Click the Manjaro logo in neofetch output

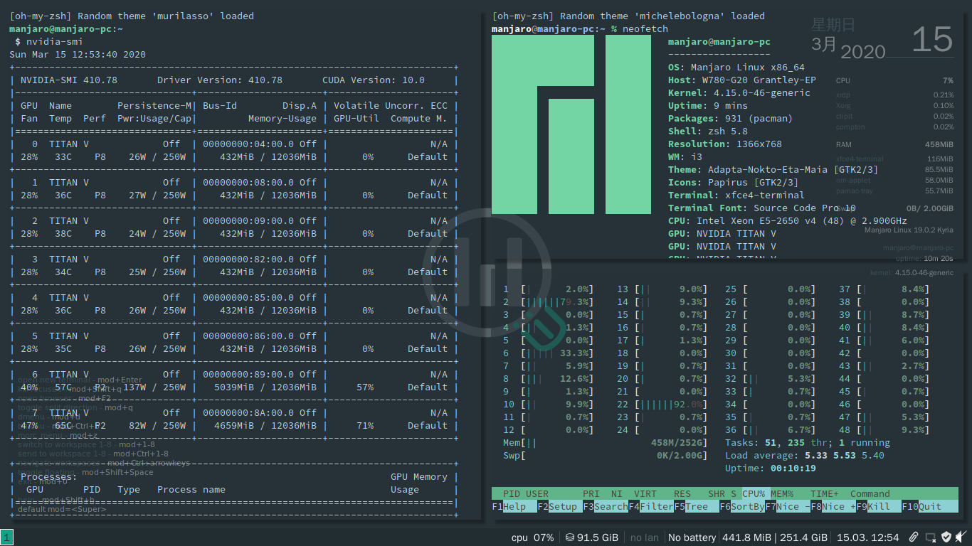(x=571, y=124)
